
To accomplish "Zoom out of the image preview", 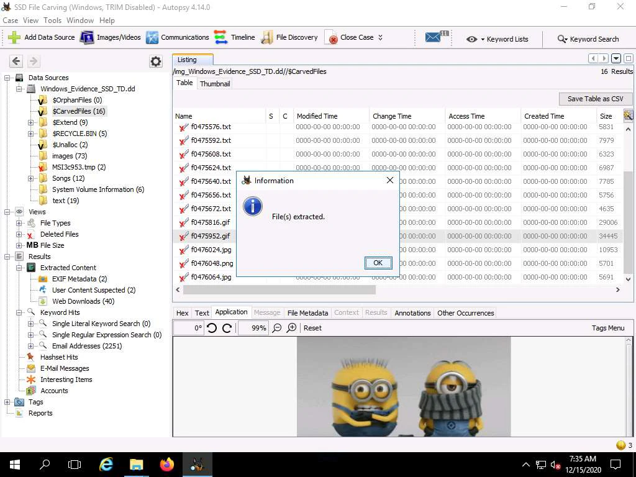I will point(276,328).
